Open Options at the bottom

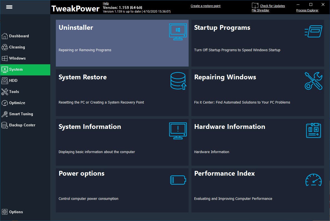pos(25,212)
